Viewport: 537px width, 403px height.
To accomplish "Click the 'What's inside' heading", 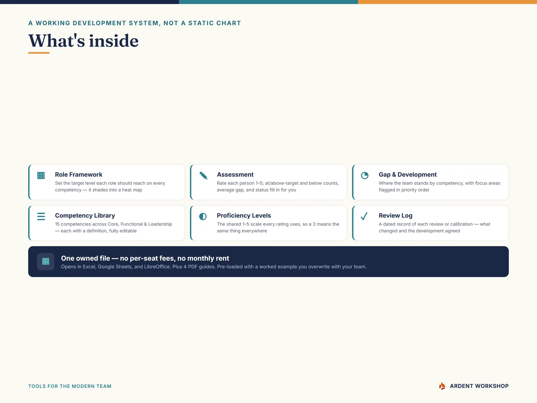I will coord(83,41).
